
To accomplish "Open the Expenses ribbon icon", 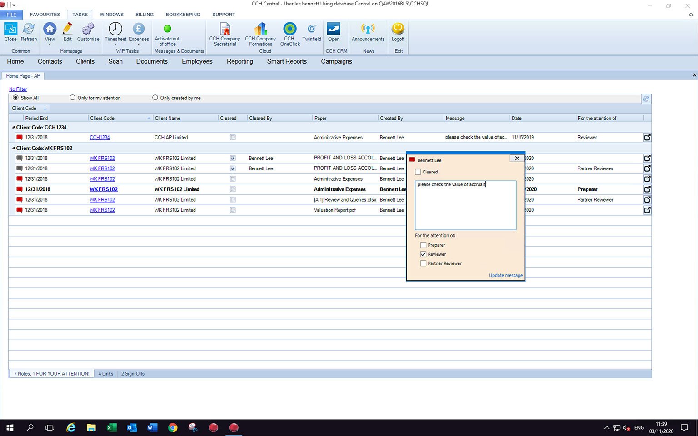I will [x=139, y=29].
